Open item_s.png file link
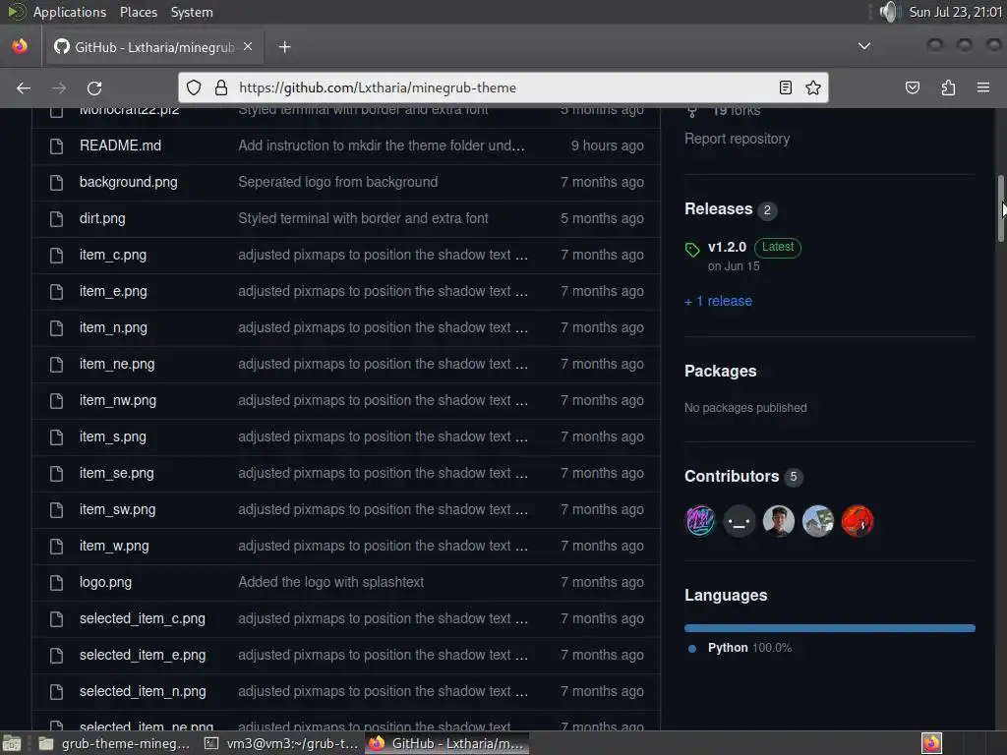Screen dimensions: 1007x755 coord(113,436)
